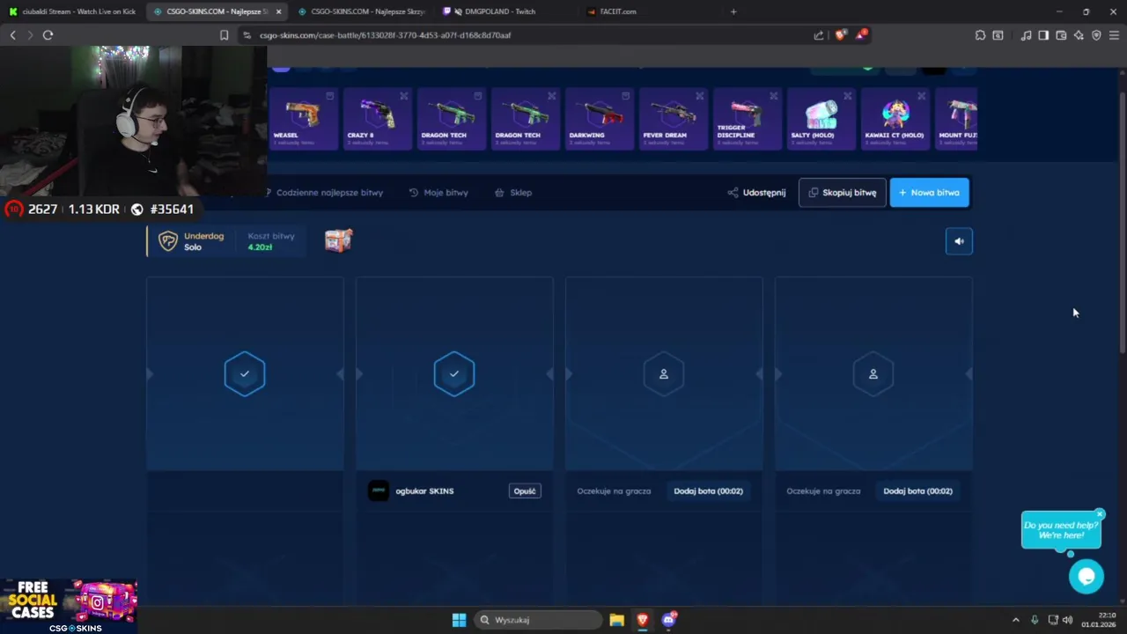Open Discord from the taskbar
Image resolution: width=1127 pixels, height=634 pixels.
669,620
